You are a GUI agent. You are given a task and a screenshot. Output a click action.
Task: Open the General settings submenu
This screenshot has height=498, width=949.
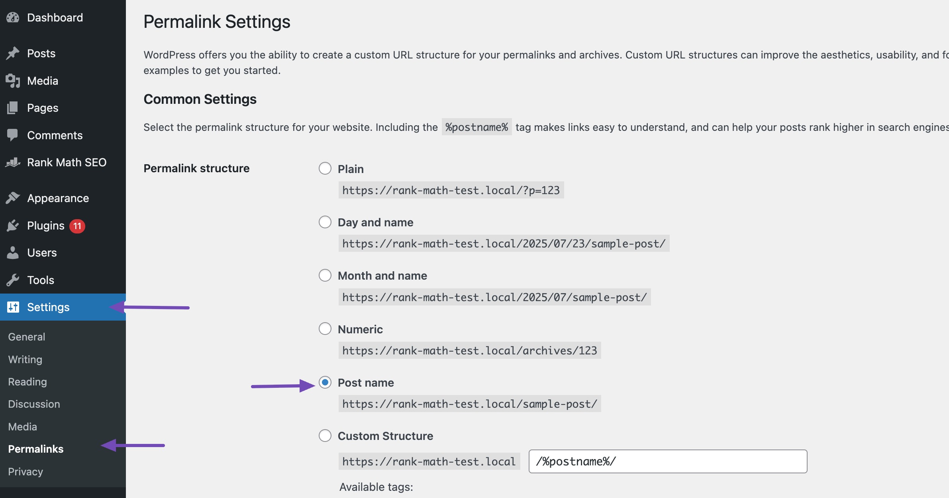[x=26, y=337]
